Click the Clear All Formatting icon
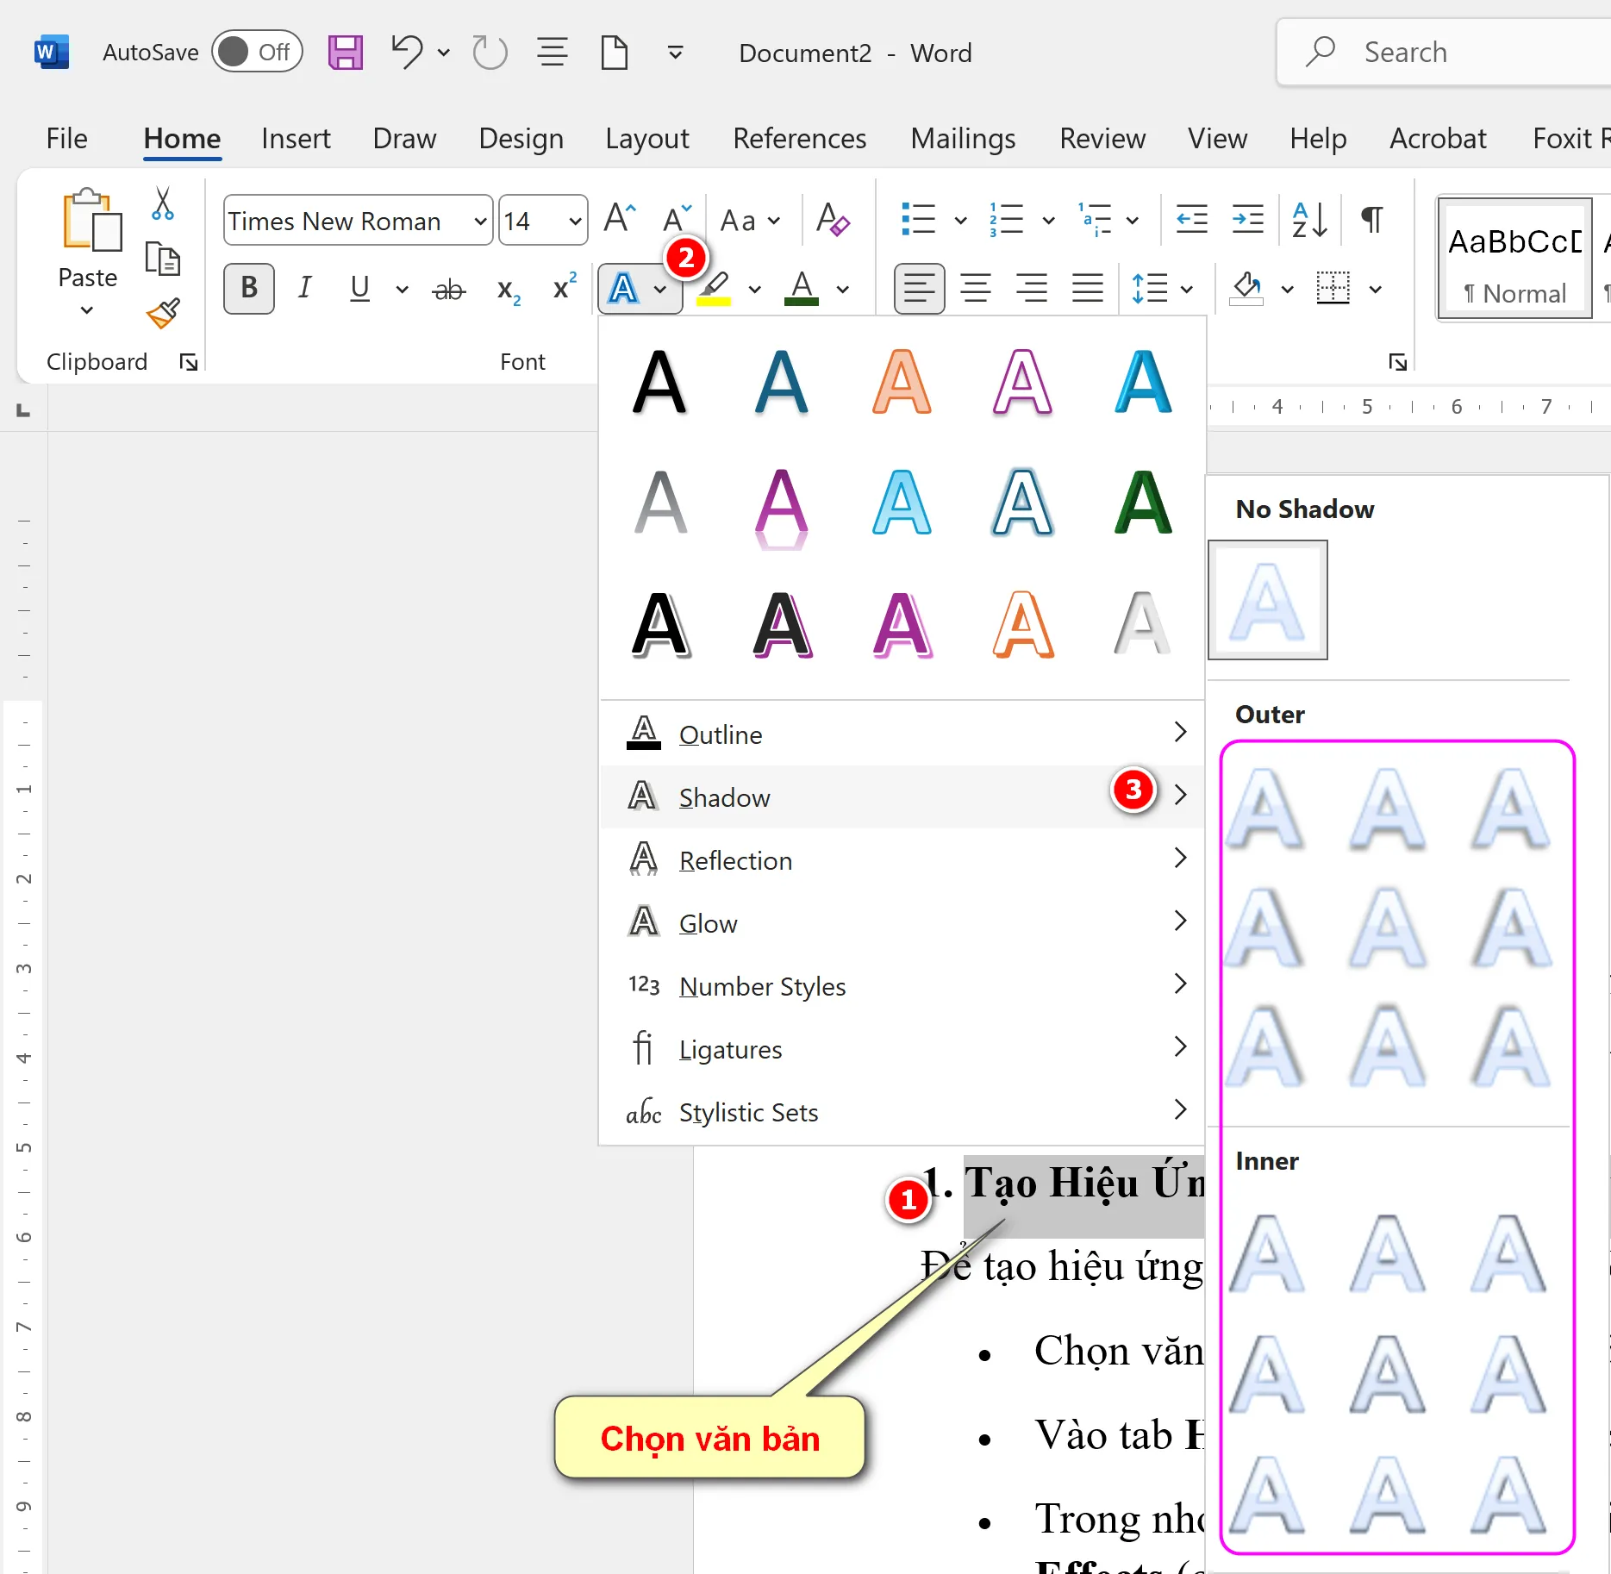Screen dimensions: 1611x1574 pyautogui.click(x=833, y=221)
